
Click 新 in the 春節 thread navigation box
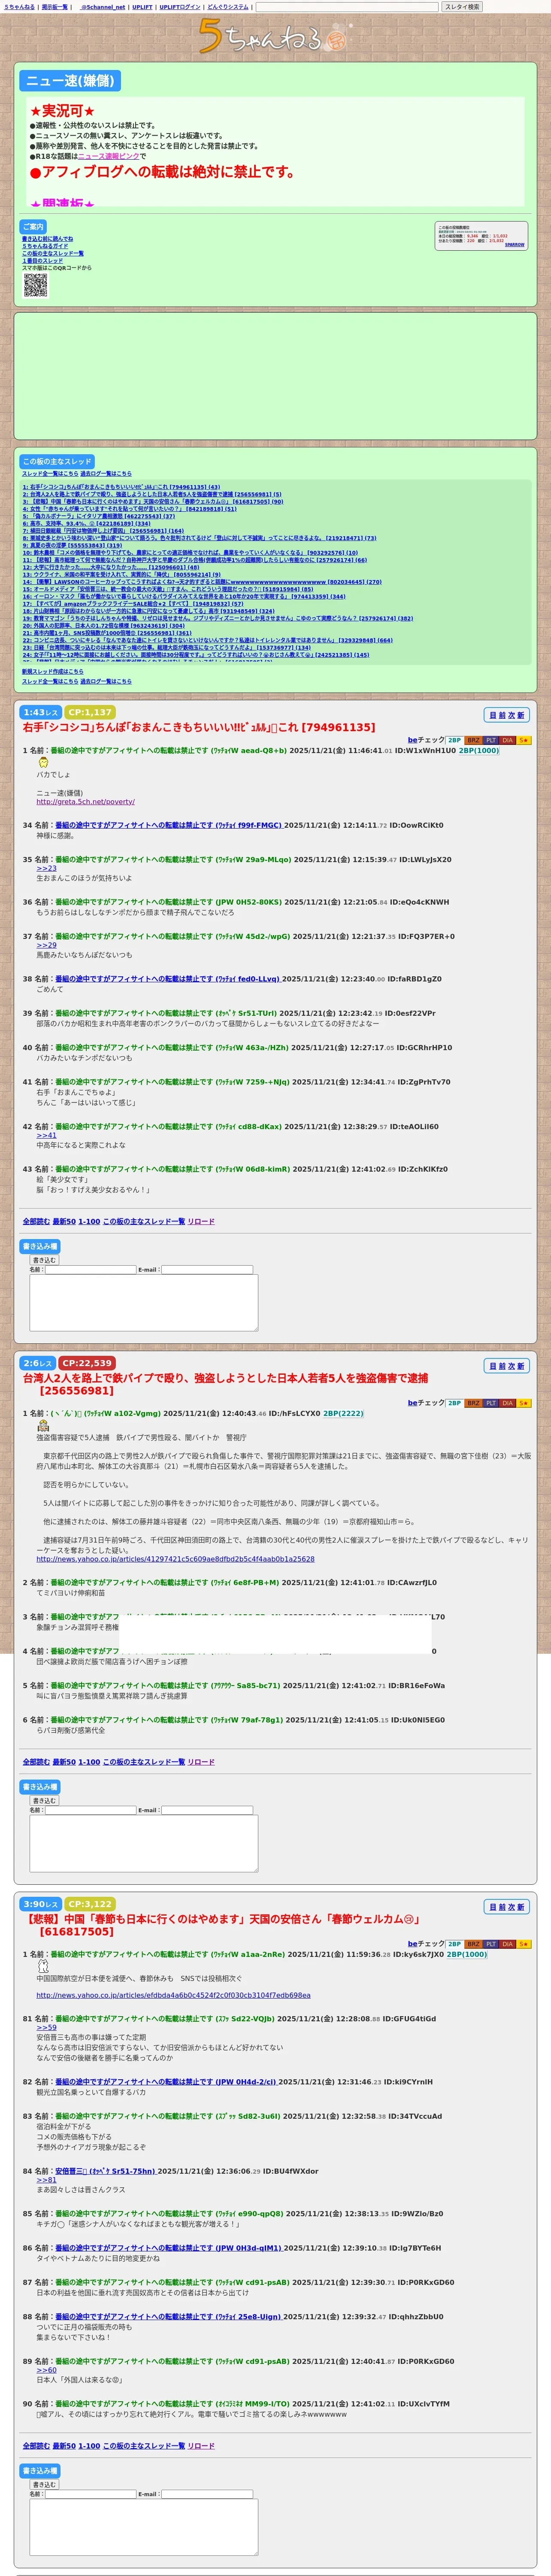[521, 1907]
